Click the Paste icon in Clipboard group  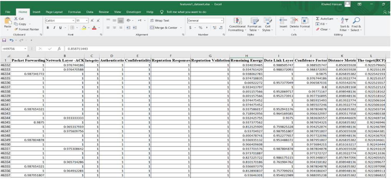click(8, 23)
